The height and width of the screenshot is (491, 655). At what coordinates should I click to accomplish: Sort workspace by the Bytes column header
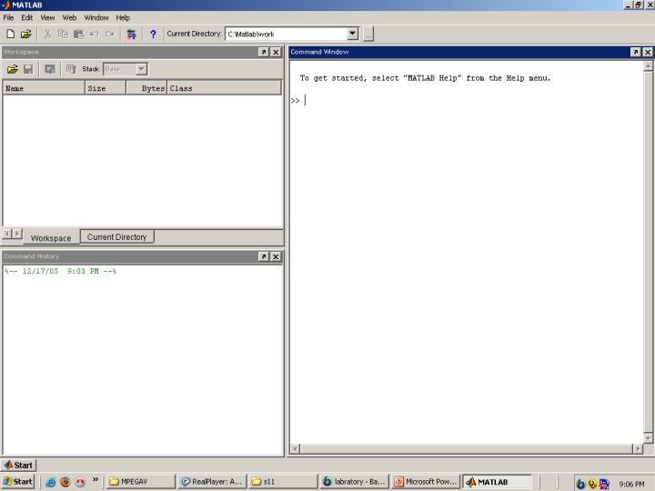[146, 88]
